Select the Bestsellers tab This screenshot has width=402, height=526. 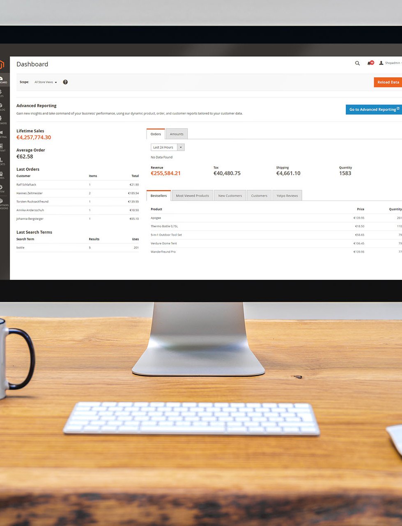pos(159,196)
